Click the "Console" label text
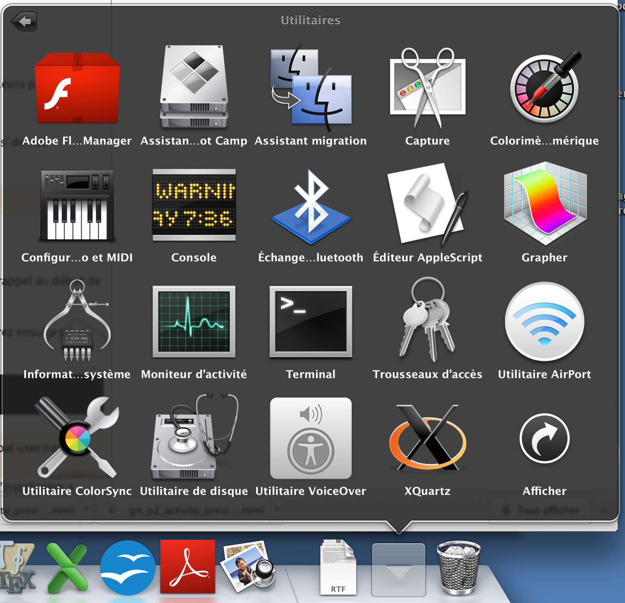 pos(194,258)
